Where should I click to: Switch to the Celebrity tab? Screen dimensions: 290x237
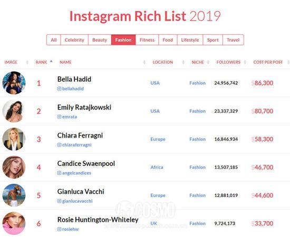(x=74, y=39)
